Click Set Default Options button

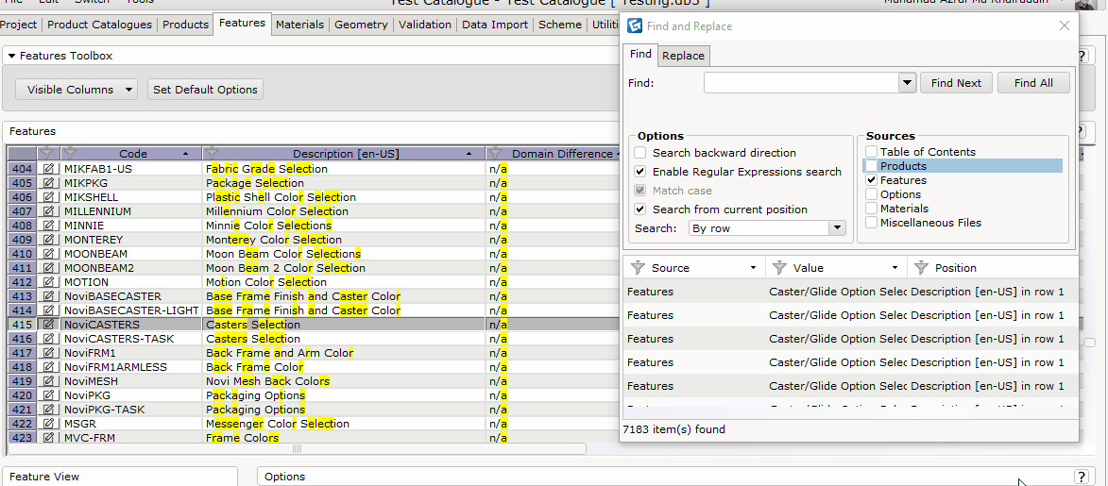(205, 90)
